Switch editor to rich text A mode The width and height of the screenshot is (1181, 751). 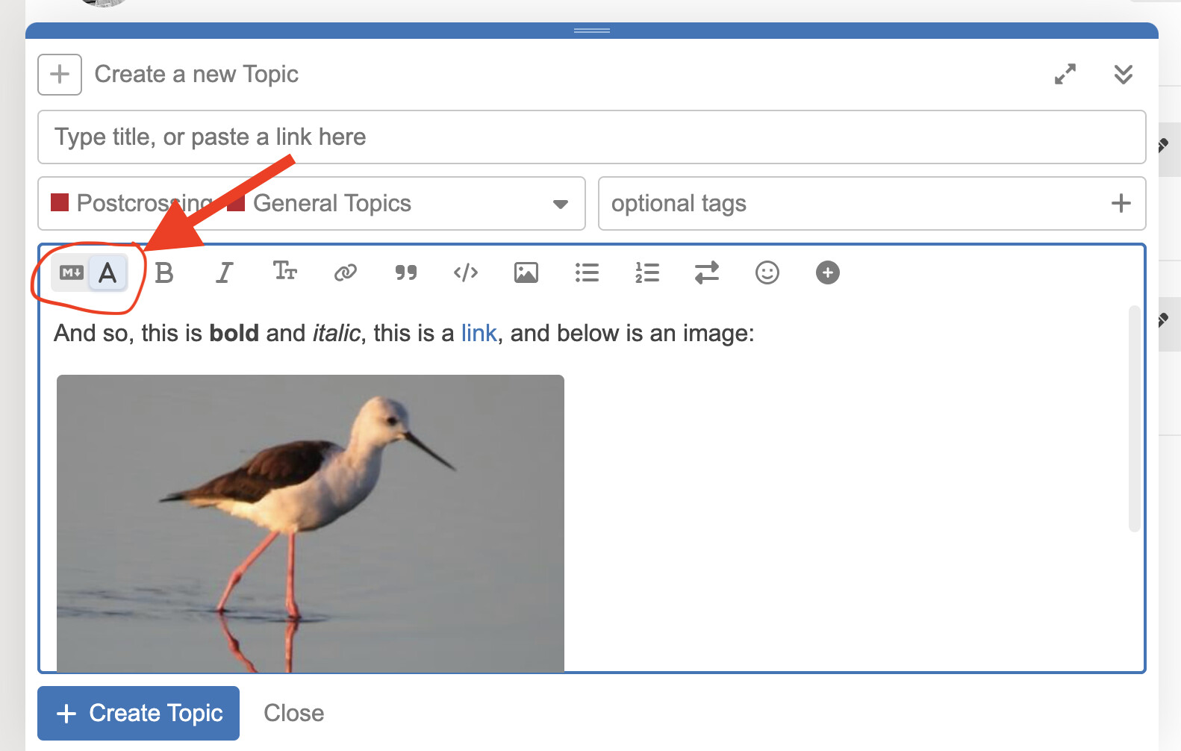(x=107, y=273)
